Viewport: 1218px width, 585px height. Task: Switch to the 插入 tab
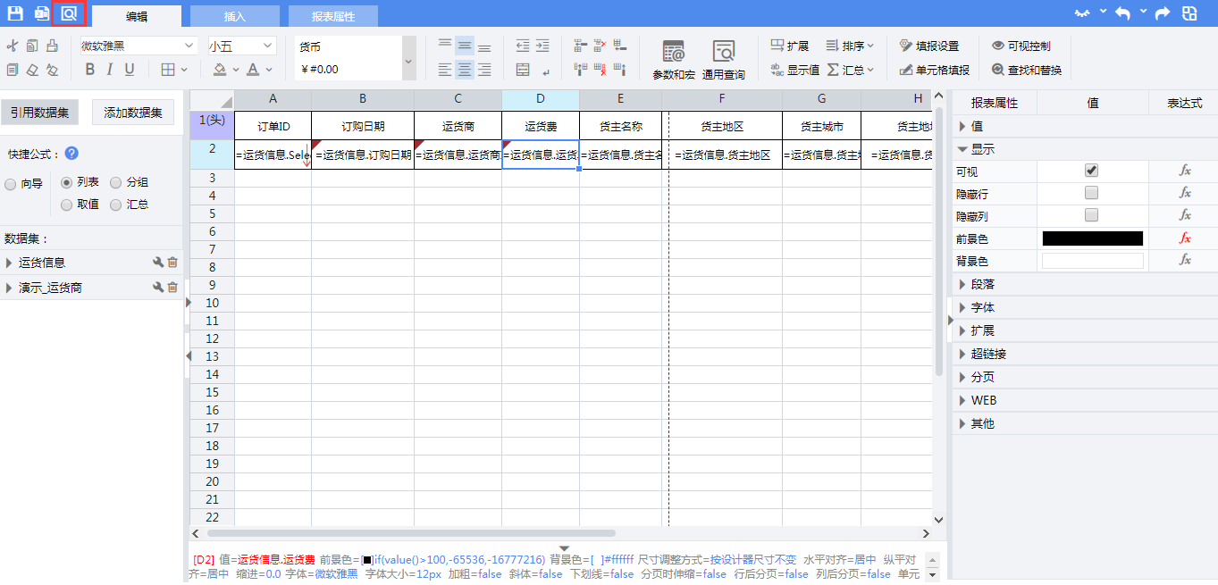(x=234, y=16)
